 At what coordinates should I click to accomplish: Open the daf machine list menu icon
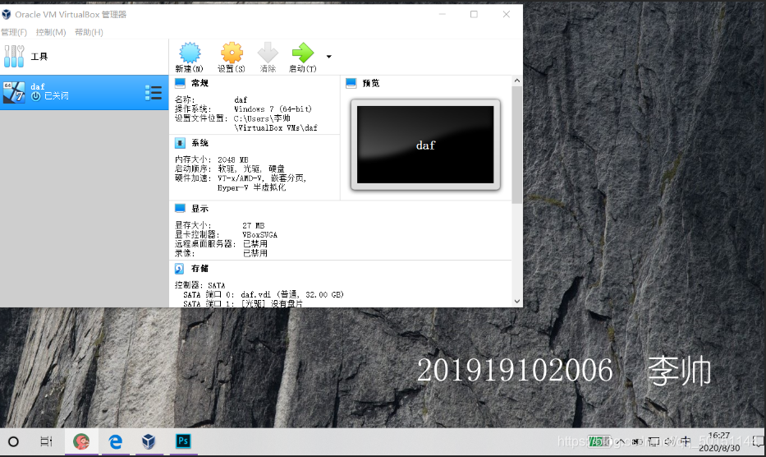point(154,93)
